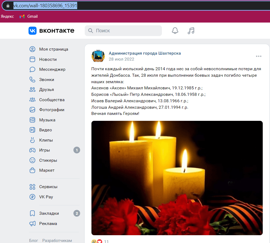Open notifications bell icon
270x243 pixels.
coord(175,31)
